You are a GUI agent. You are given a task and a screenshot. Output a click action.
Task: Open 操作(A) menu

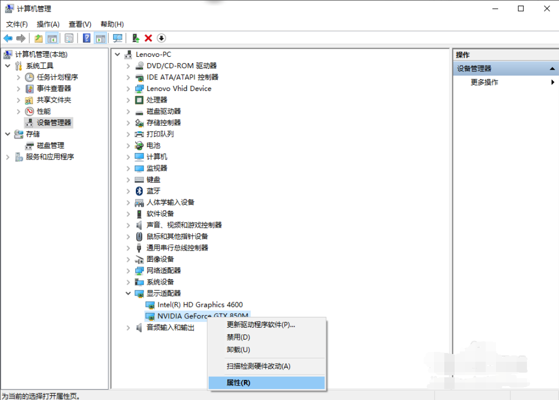point(48,24)
